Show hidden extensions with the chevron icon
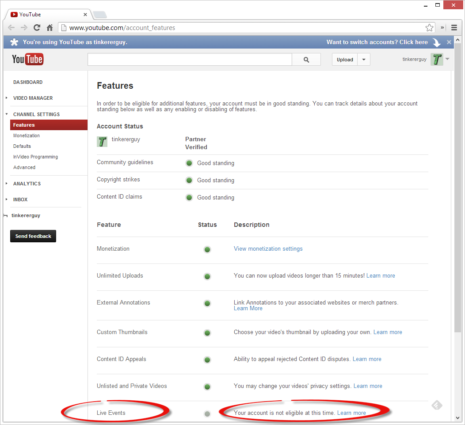The width and height of the screenshot is (465, 425). click(442, 27)
